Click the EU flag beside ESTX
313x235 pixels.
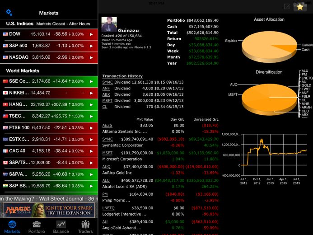click(5, 139)
